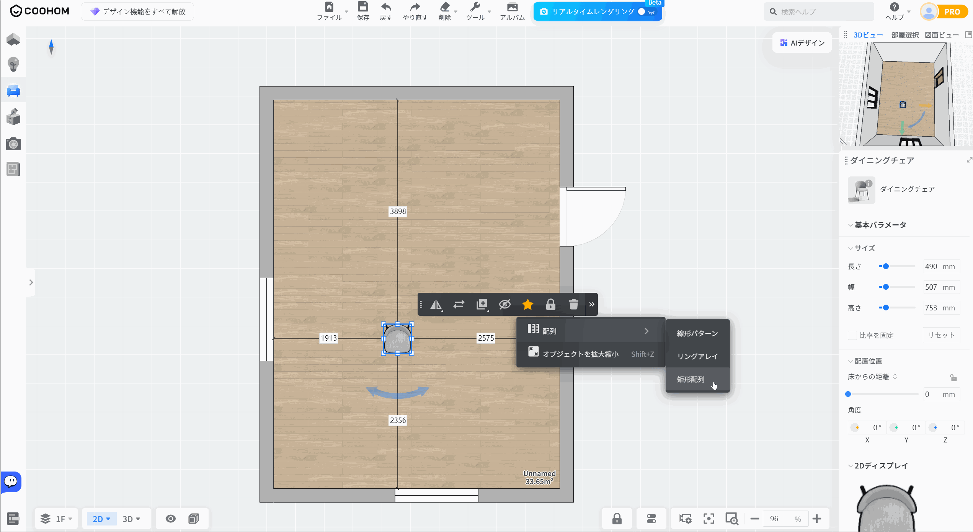The height and width of the screenshot is (532, 973).
Task: Redo with the やり直す arrow icon
Action: (x=415, y=7)
